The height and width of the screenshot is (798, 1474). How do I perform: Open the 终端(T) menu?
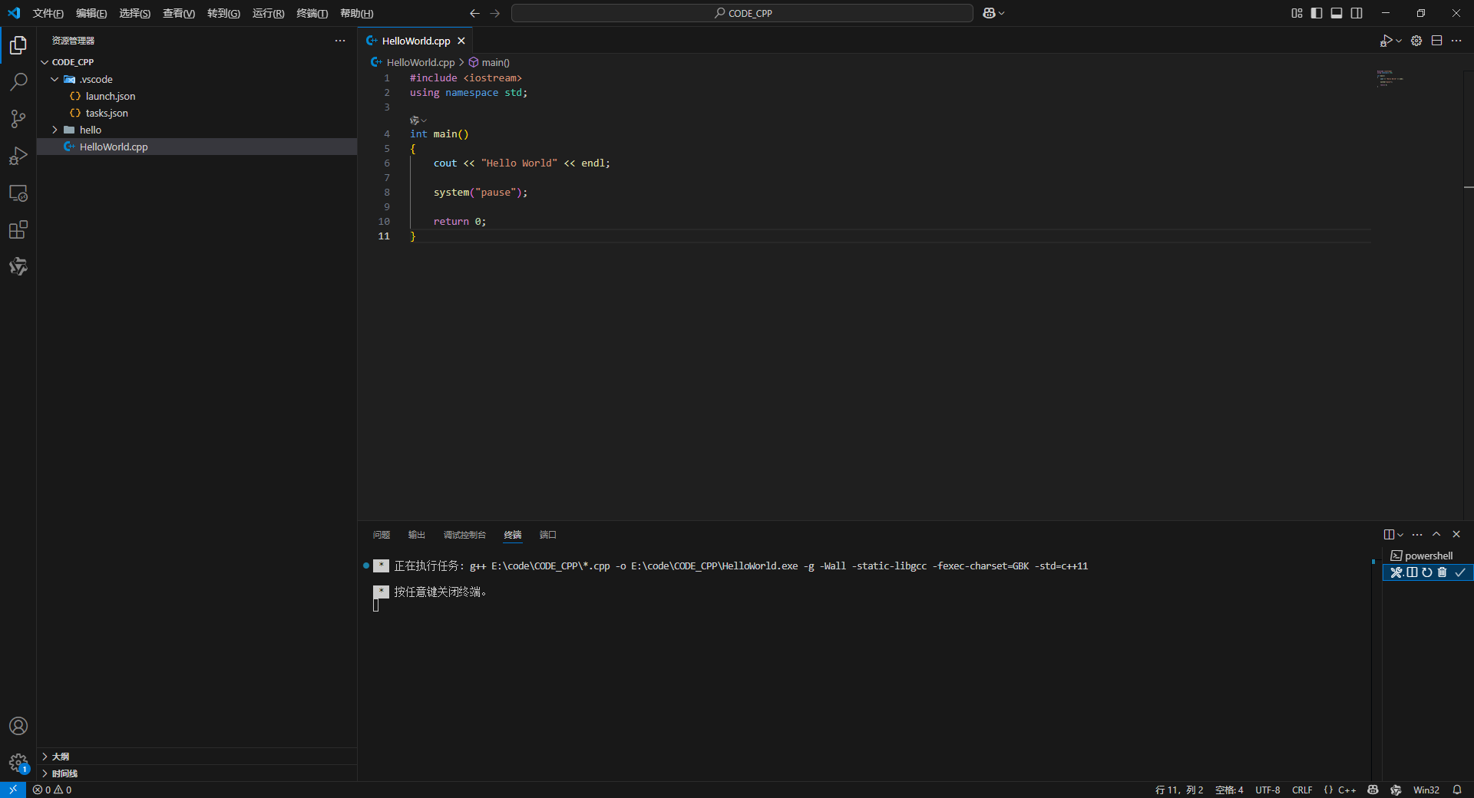point(312,13)
